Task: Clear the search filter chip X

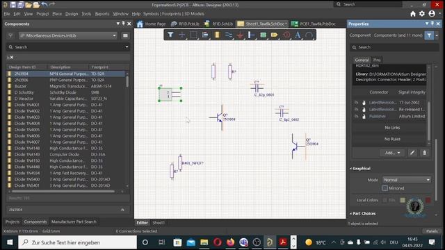Action: (x=12, y=57)
